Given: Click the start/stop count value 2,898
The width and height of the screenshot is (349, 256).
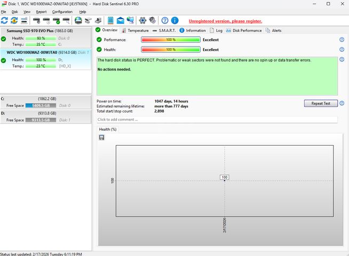Looking at the screenshot, I should 159,111.
